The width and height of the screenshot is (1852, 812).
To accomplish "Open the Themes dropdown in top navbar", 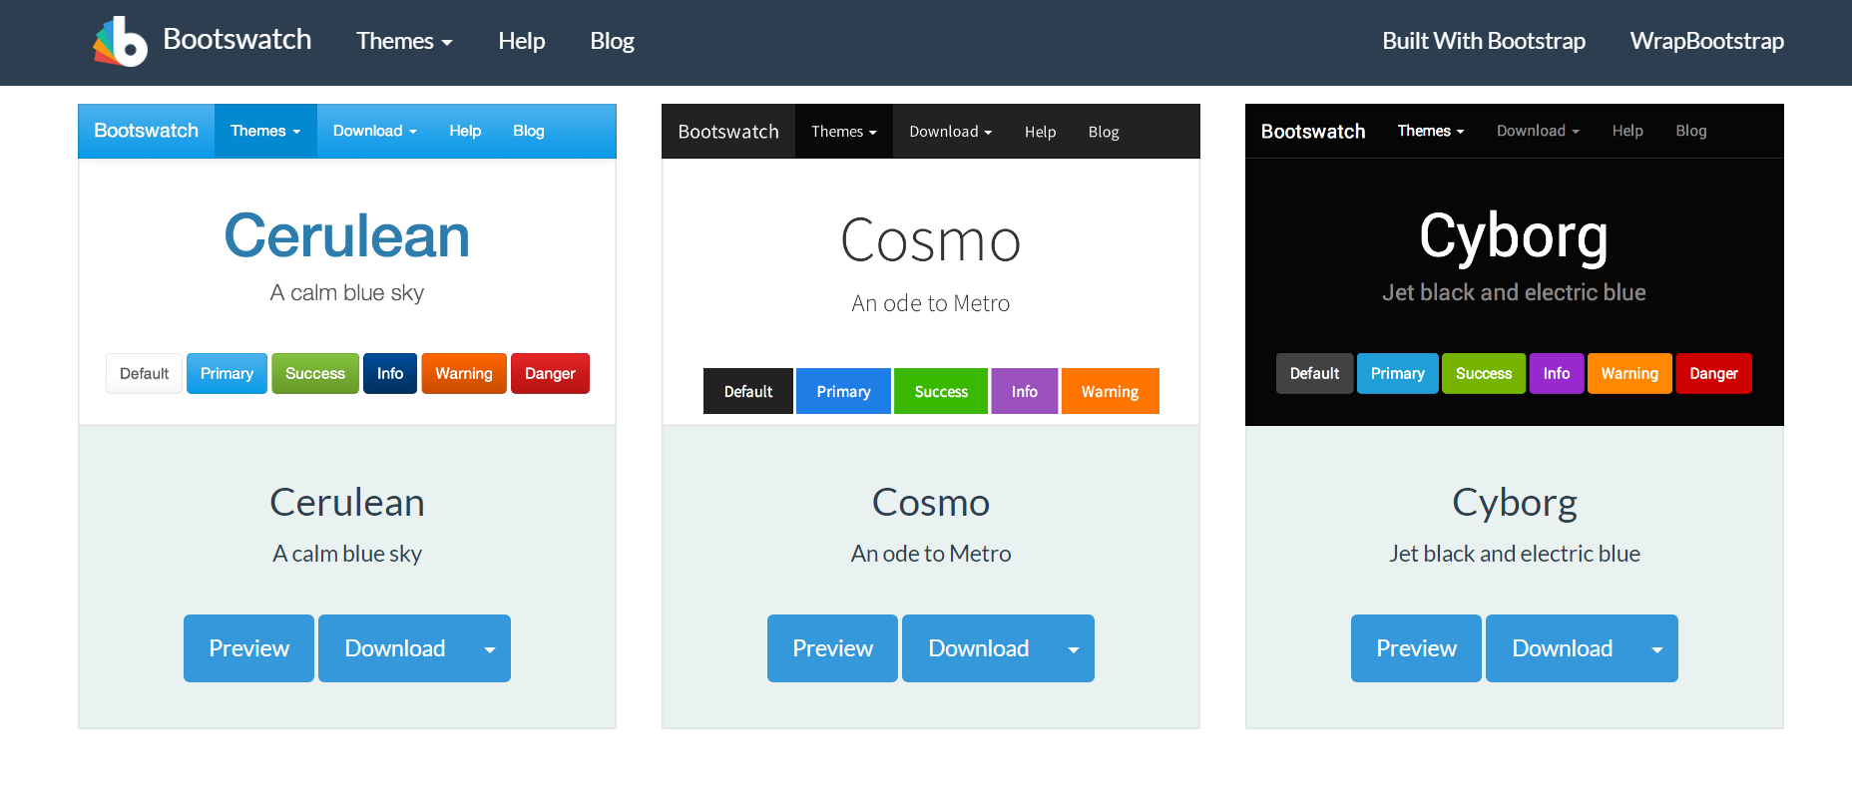I will [404, 41].
